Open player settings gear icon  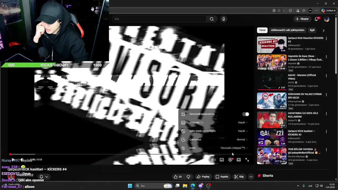point(230,160)
